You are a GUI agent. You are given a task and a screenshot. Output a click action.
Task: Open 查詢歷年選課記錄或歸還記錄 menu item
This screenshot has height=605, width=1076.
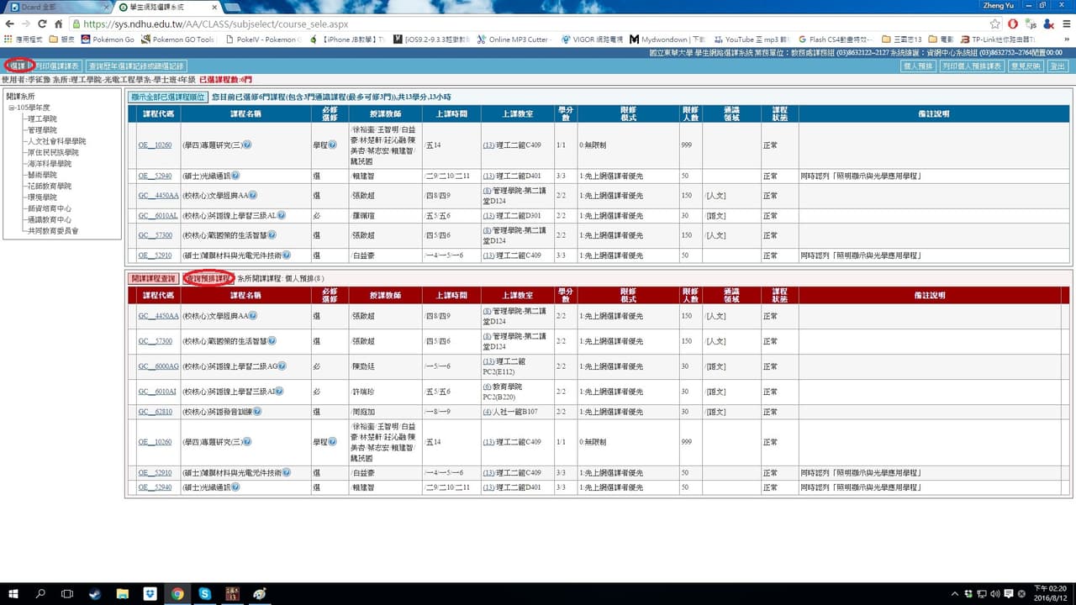(136, 66)
